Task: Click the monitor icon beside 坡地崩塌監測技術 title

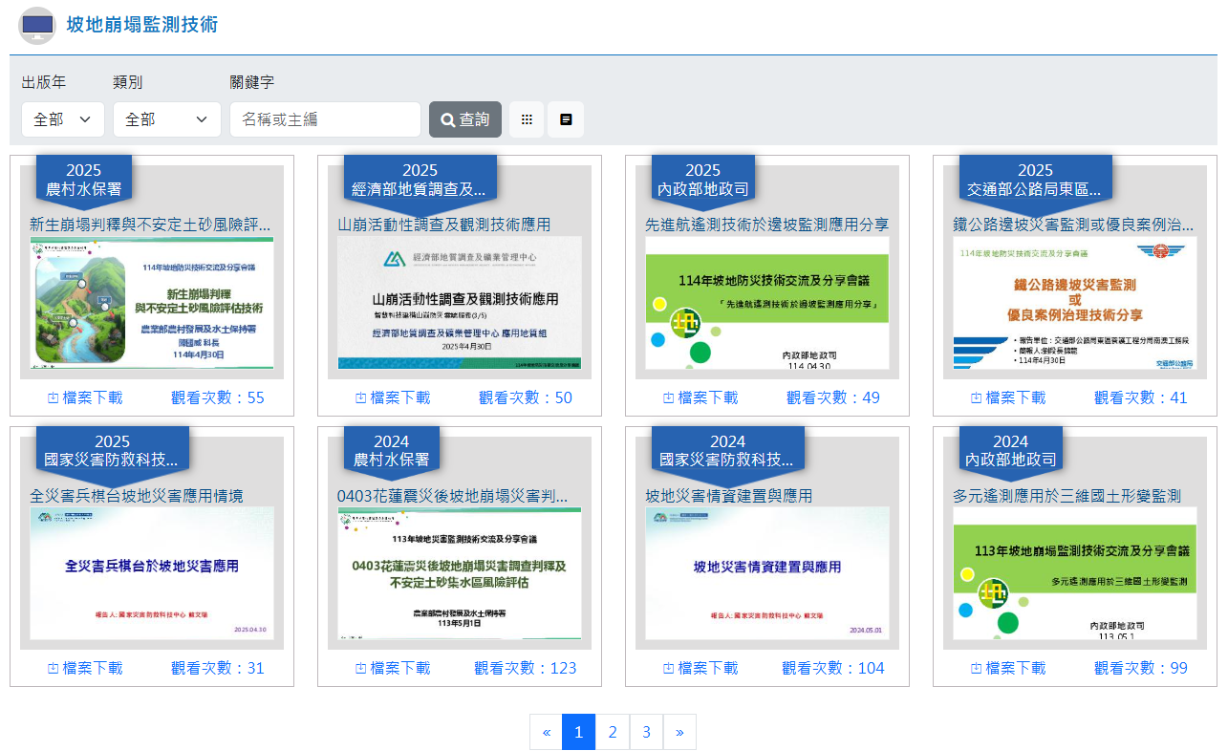Action: click(x=35, y=26)
